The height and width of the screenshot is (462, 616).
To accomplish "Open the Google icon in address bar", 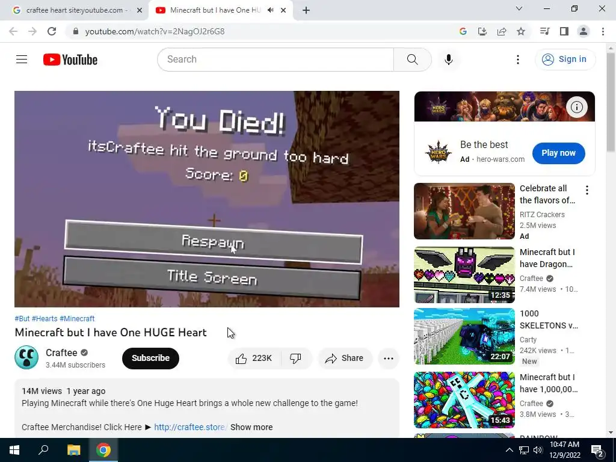I will pos(463,31).
